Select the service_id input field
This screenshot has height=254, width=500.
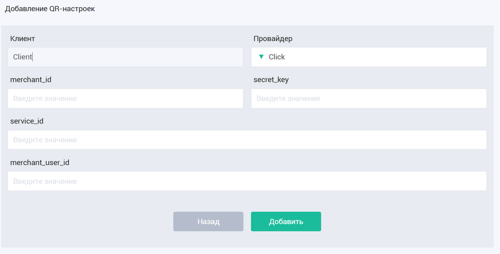coord(247,140)
